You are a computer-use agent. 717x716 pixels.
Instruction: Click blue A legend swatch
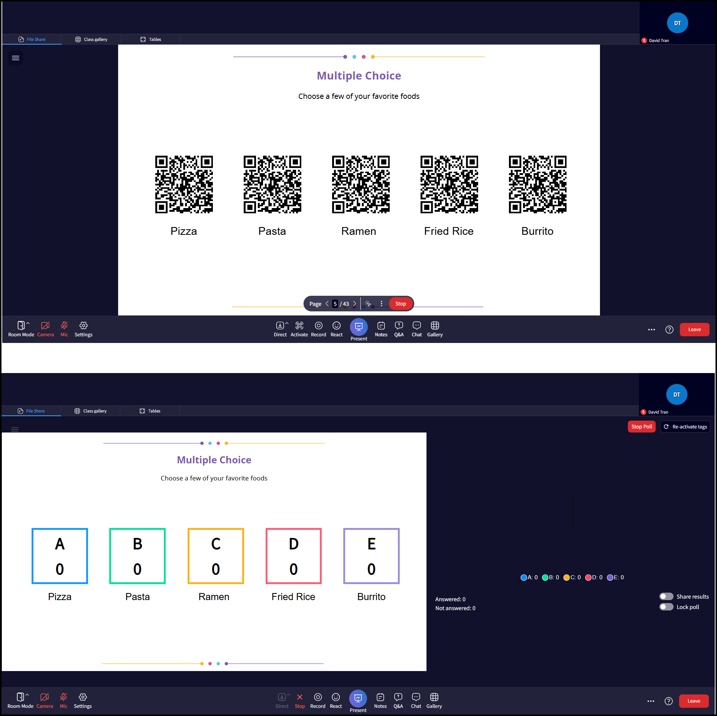click(x=524, y=577)
